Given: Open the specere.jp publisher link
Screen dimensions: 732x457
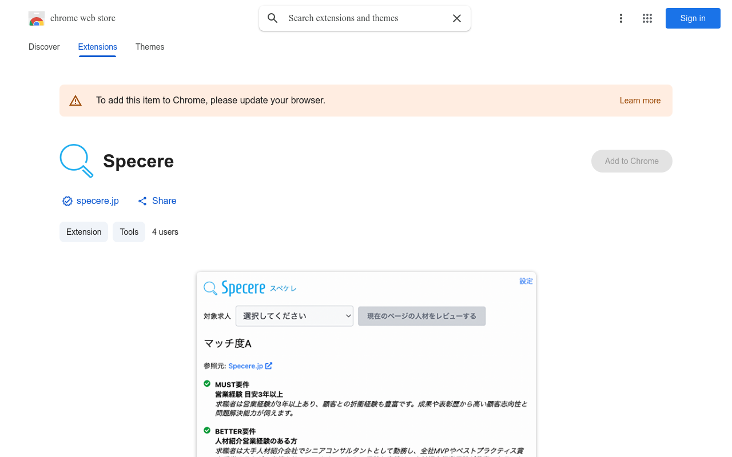Looking at the screenshot, I should click(x=98, y=201).
